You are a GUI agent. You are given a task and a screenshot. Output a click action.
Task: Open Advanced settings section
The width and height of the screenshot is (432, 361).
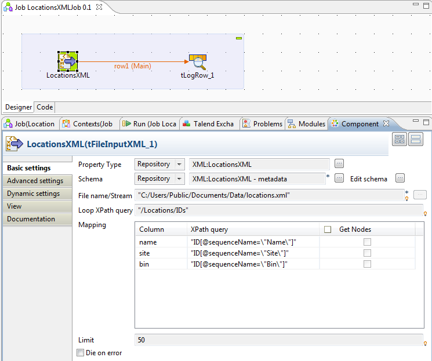[38, 181]
